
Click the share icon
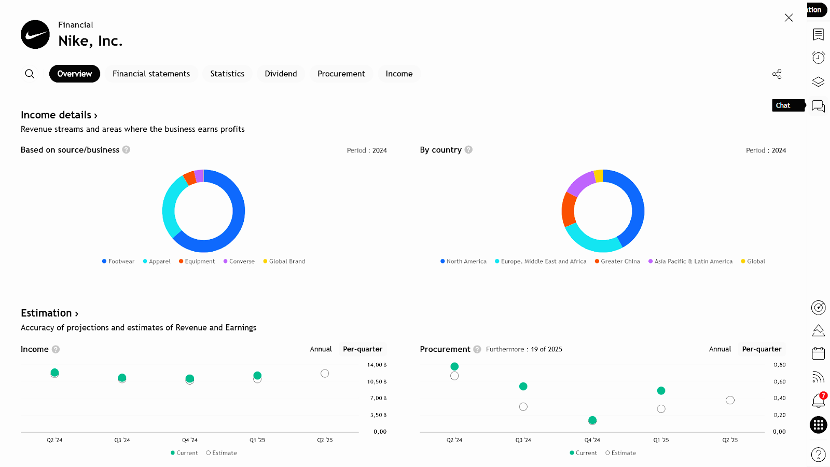777,74
